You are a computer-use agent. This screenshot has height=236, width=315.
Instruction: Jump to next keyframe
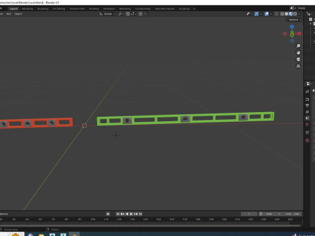click(x=136, y=214)
